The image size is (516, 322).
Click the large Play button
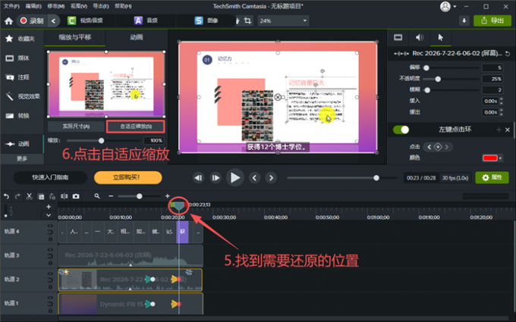point(235,178)
